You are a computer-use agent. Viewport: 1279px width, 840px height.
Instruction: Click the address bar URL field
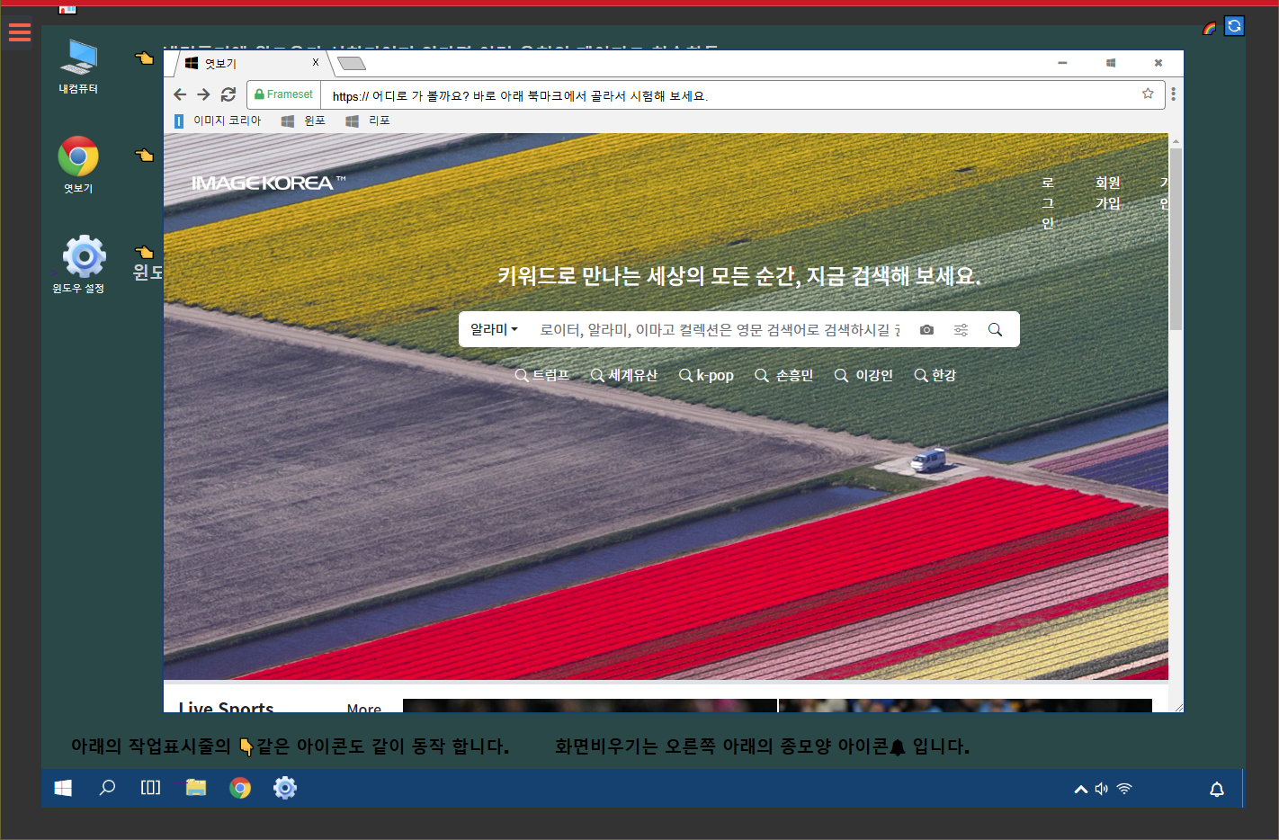[729, 95]
